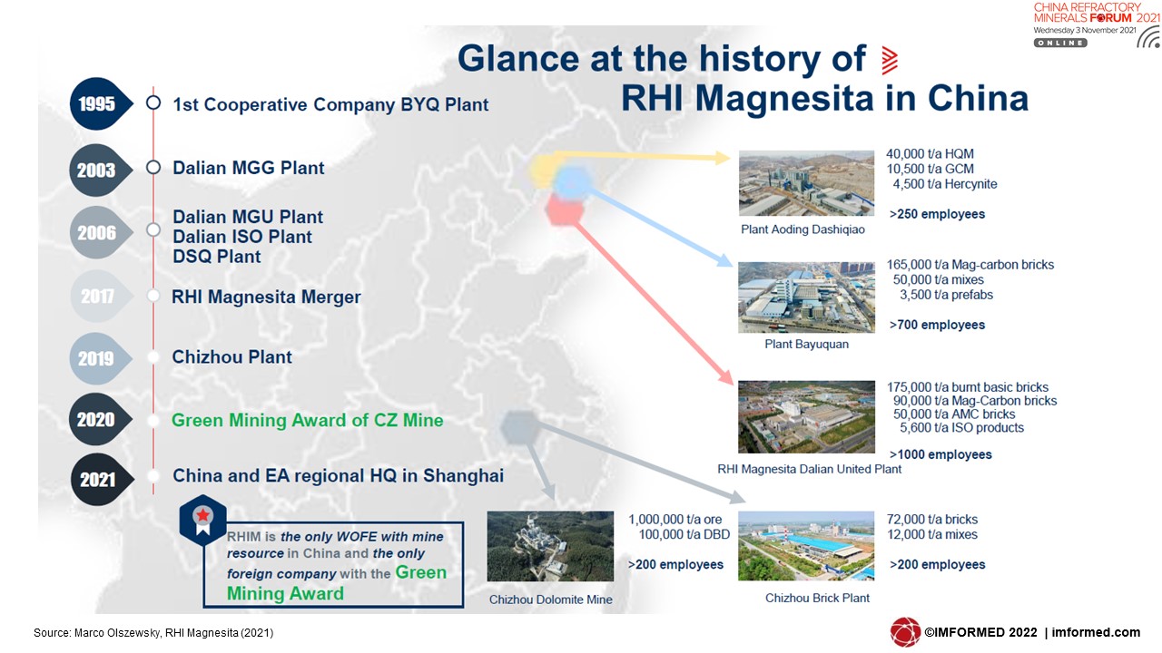Image resolution: width=1162 pixels, height=653 pixels.
Task: Click the circle marker beside Dalian MGG Plant
Action: point(153,168)
